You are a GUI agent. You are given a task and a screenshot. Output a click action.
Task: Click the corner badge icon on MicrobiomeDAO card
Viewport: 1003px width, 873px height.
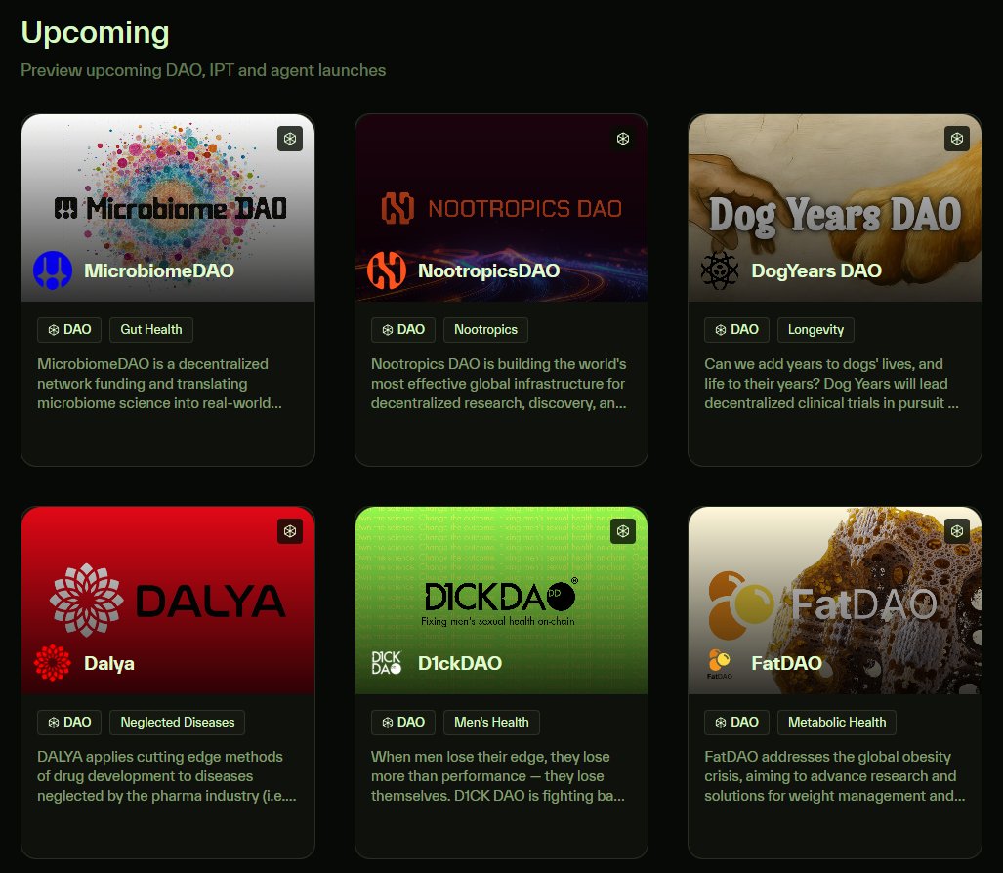pyautogui.click(x=290, y=139)
